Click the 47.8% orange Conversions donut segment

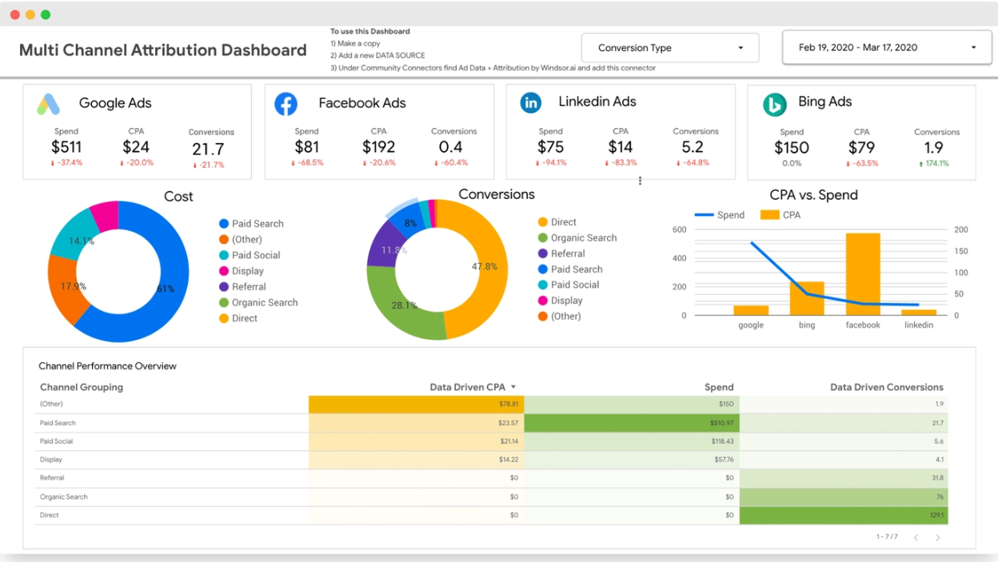click(486, 266)
